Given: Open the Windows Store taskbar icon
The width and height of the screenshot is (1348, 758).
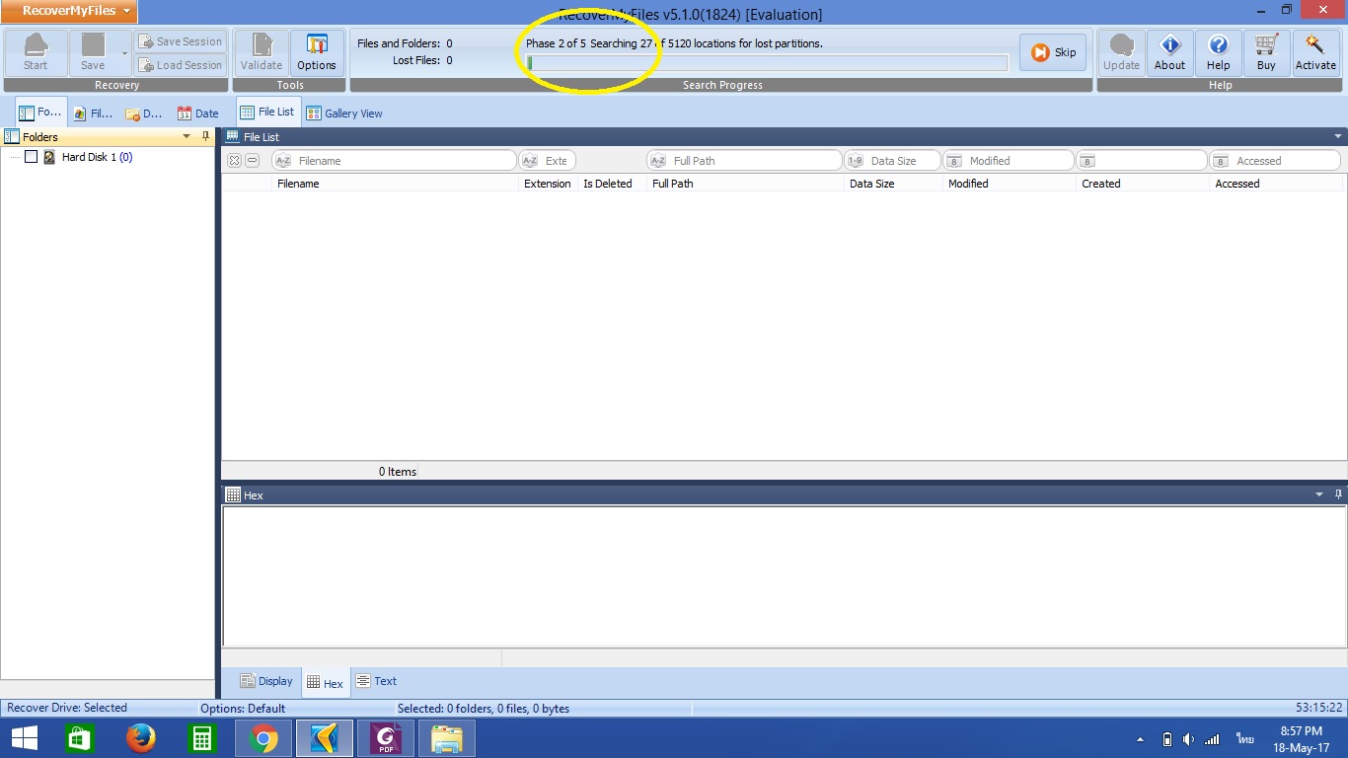Looking at the screenshot, I should coord(80,738).
